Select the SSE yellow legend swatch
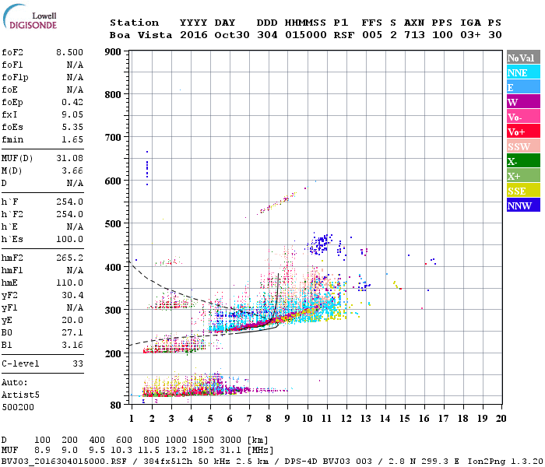545x467 pixels. (523, 191)
